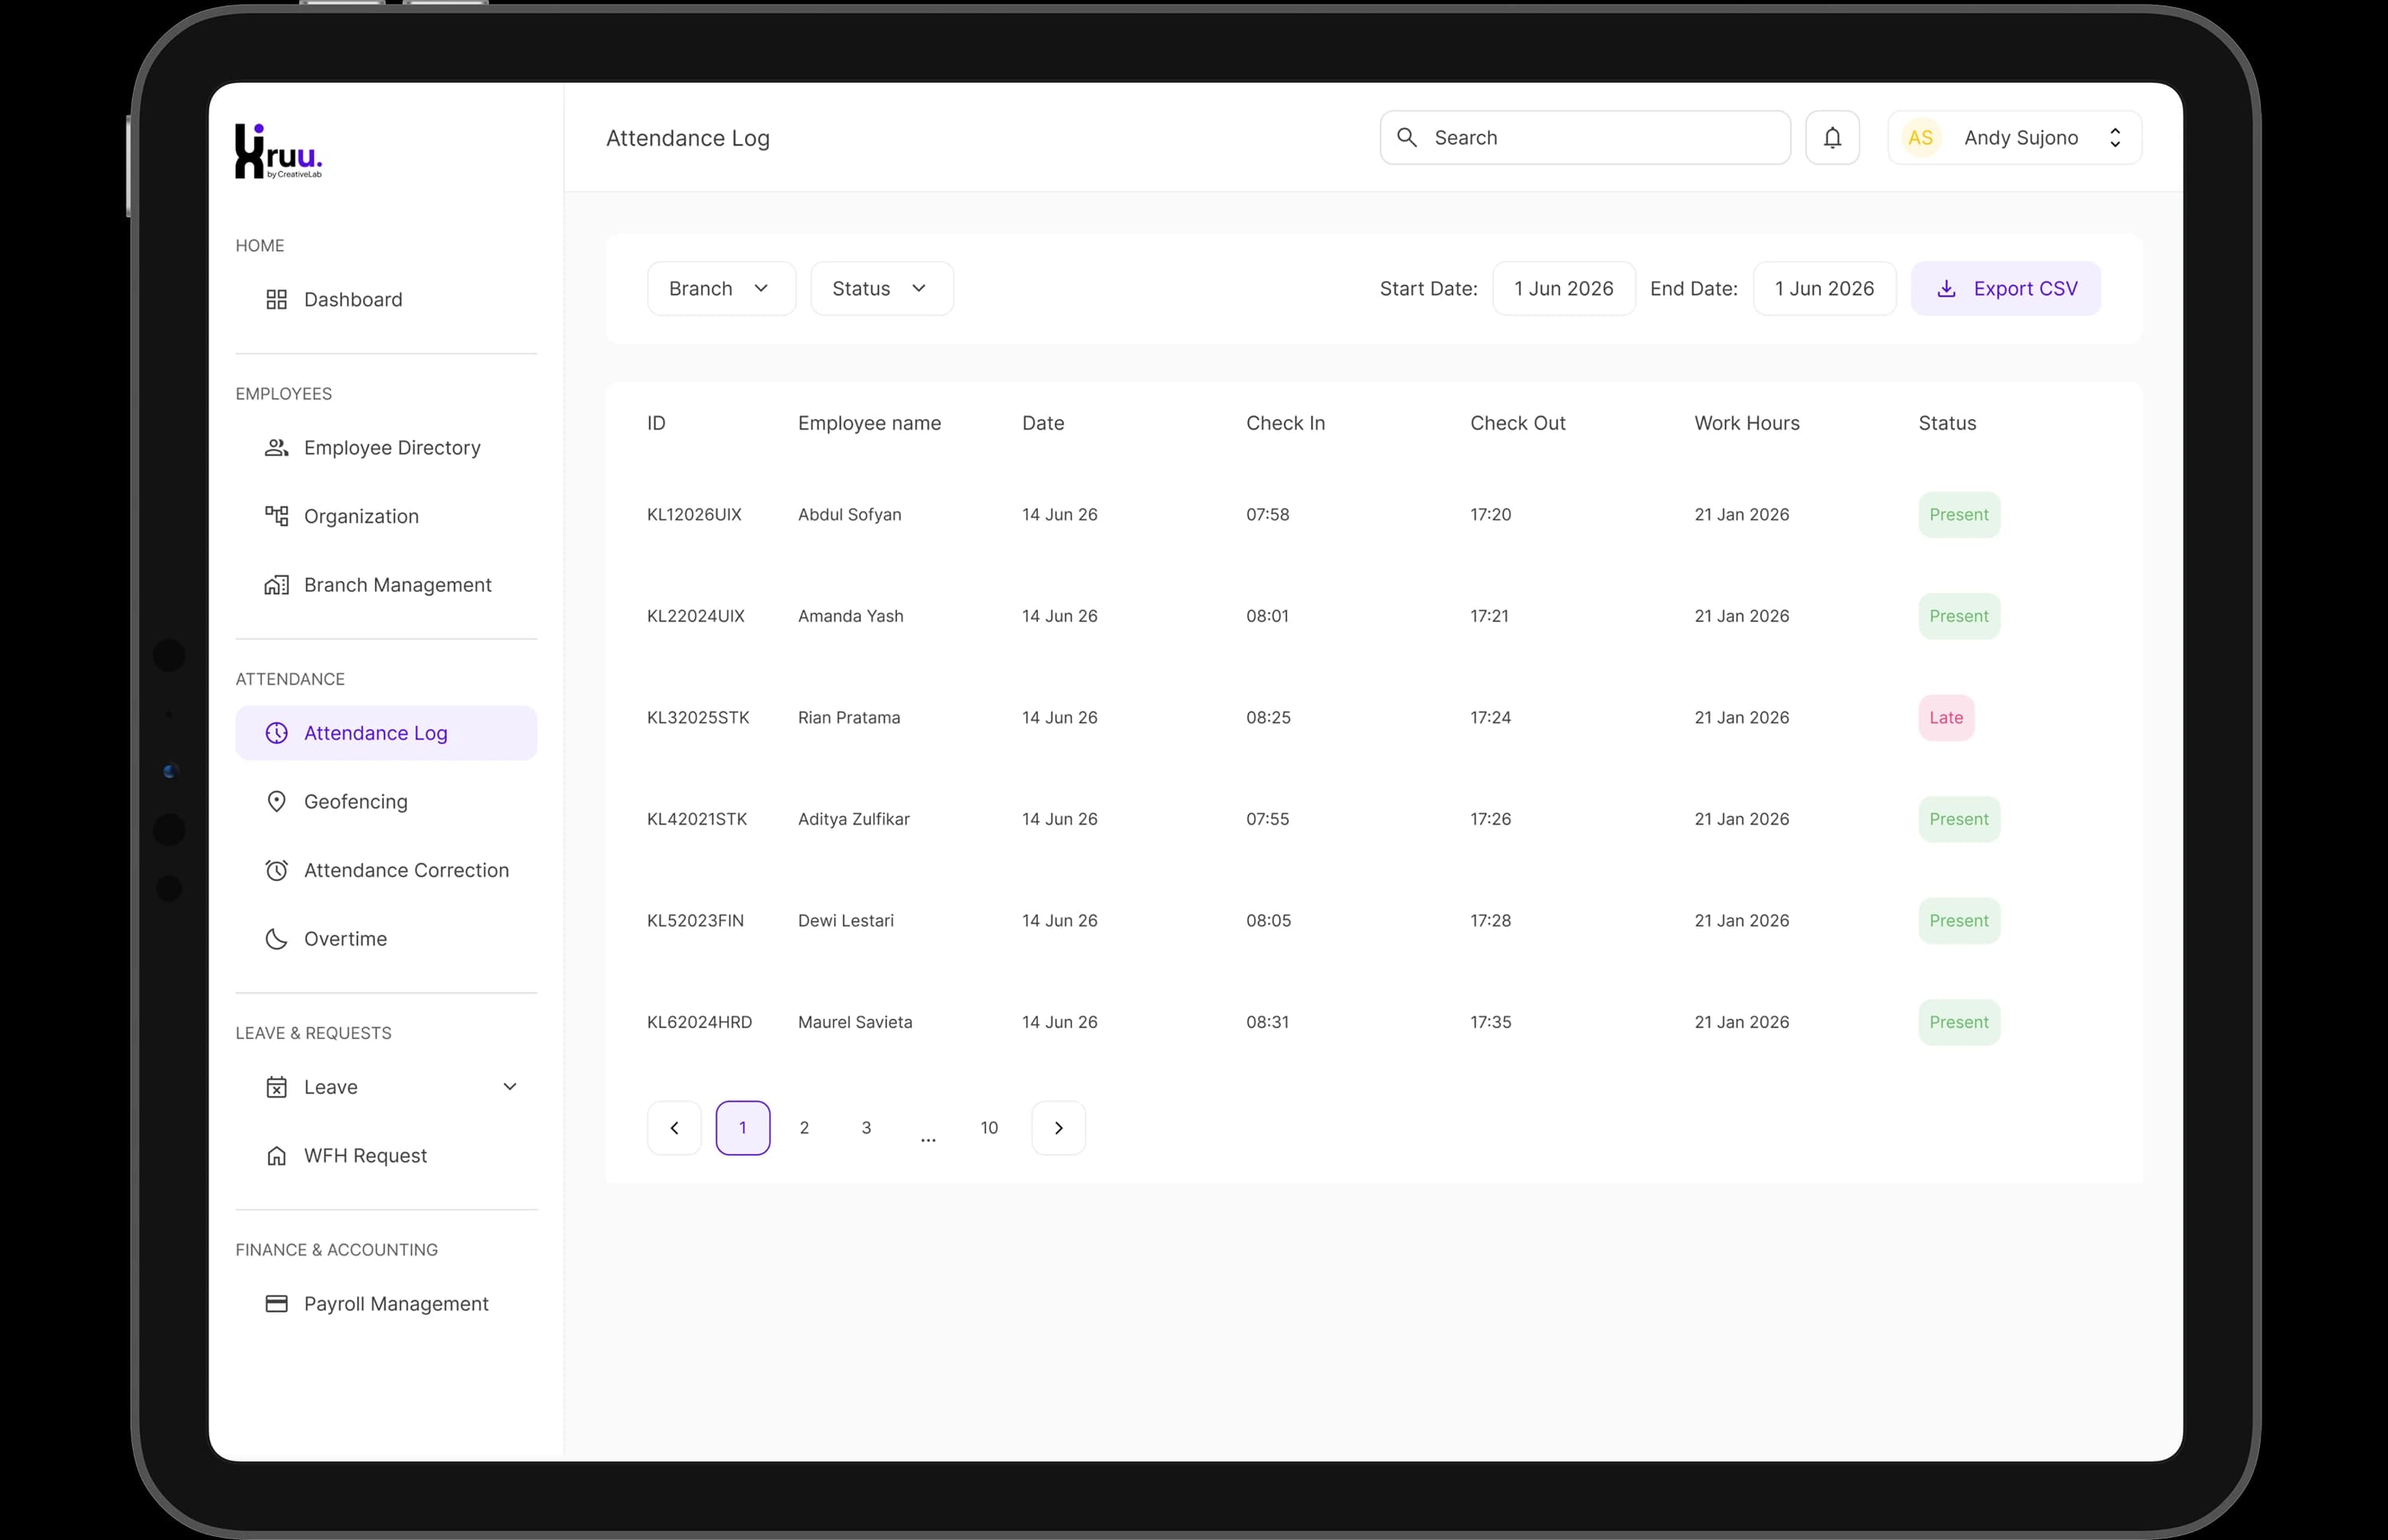The height and width of the screenshot is (1540, 2388).
Task: Click the Employee Directory people icon
Action: tap(276, 448)
